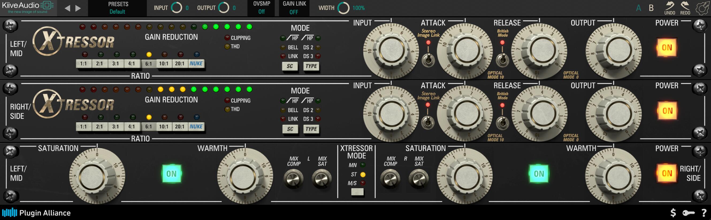
Task: Flip the Stereo Image Link switch on Left/Mid
Action: click(428, 60)
